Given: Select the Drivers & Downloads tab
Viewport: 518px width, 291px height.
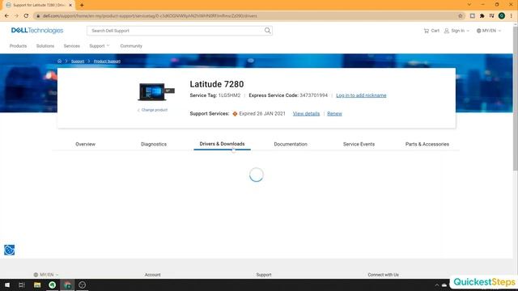Looking at the screenshot, I should (x=222, y=144).
